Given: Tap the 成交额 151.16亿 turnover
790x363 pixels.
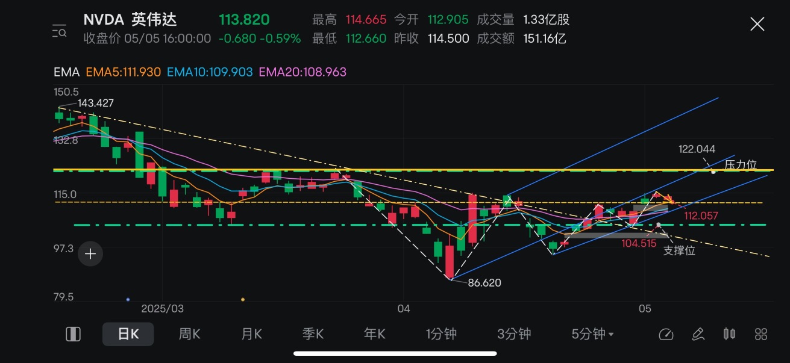Looking at the screenshot, I should [x=521, y=39].
